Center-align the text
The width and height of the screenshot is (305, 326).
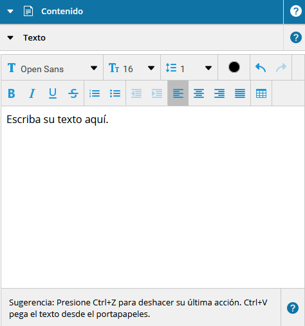point(199,93)
